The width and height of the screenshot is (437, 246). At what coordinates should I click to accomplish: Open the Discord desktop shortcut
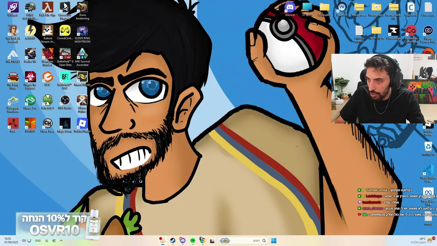(290, 9)
